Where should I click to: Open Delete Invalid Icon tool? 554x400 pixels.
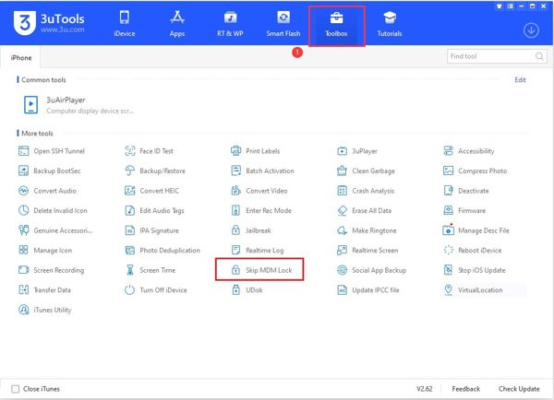[x=53, y=210]
